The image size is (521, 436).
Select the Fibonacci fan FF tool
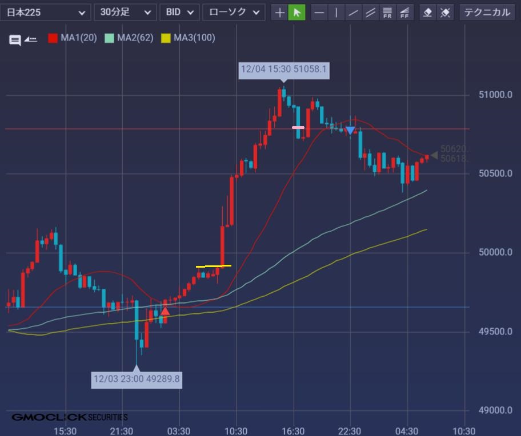404,13
